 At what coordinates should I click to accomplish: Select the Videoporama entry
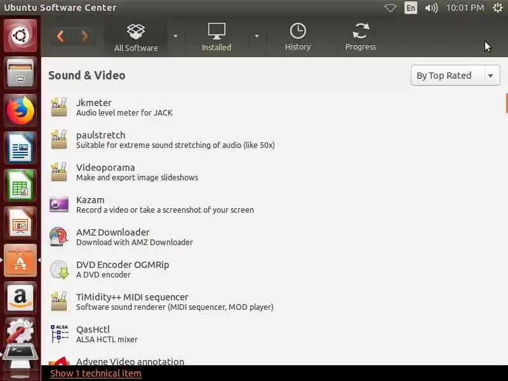tap(274, 172)
